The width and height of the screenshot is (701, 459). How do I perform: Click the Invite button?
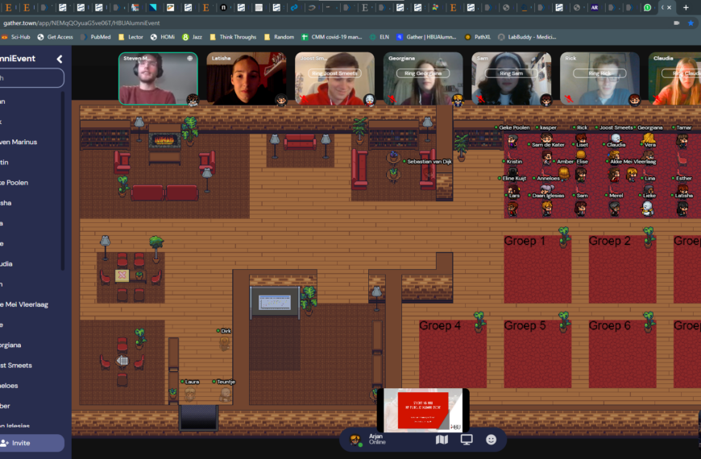tap(31, 443)
